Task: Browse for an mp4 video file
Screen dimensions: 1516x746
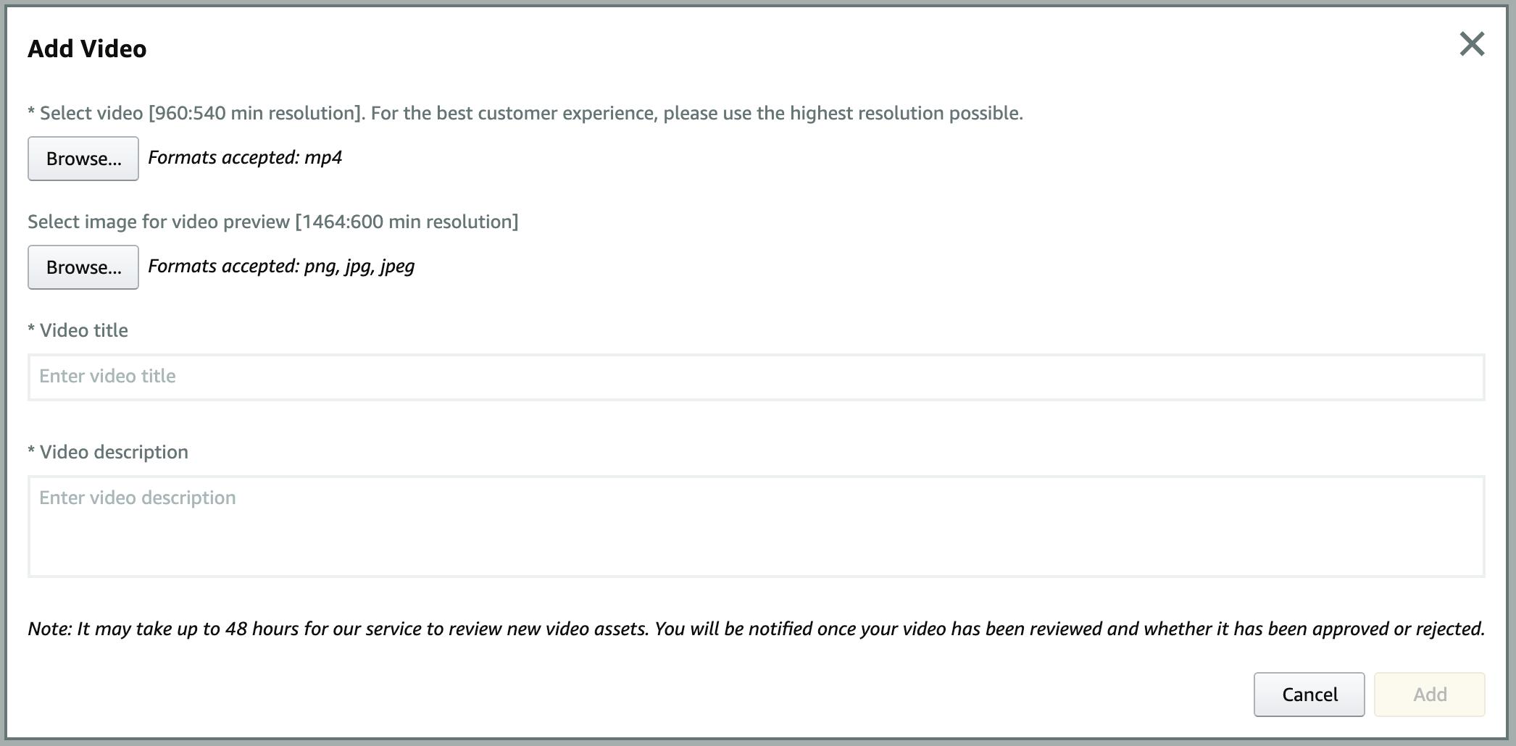Action: click(x=83, y=159)
